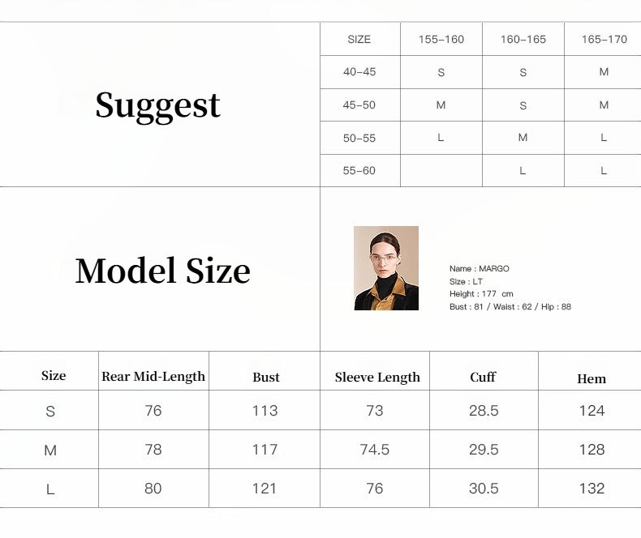Click the "Model Size" heading

click(x=162, y=271)
